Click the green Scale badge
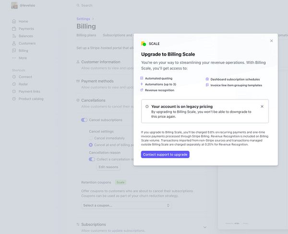Screen dimensions: 288x234 (x=120, y=182)
